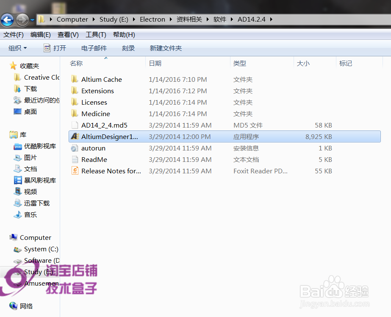Go back with the Back arrow button
Screen dimensions: 391x317
tap(7, 19)
